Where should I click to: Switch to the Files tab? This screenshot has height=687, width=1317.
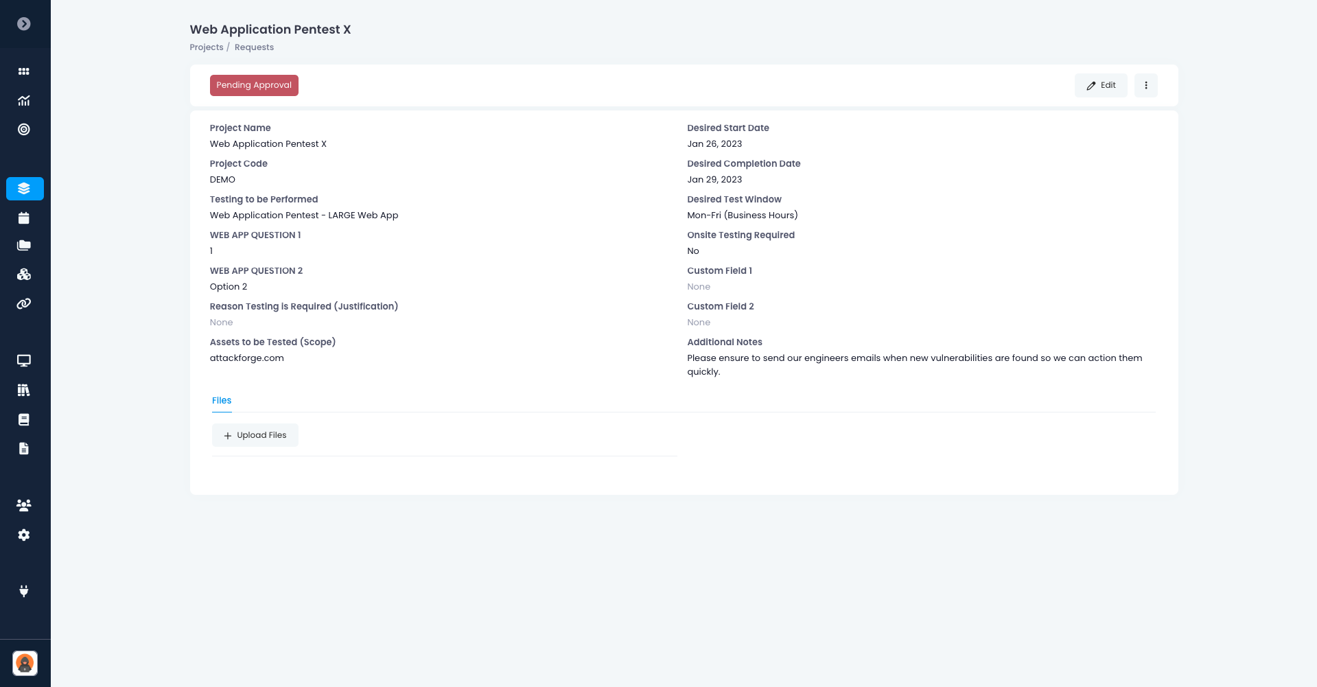(222, 401)
